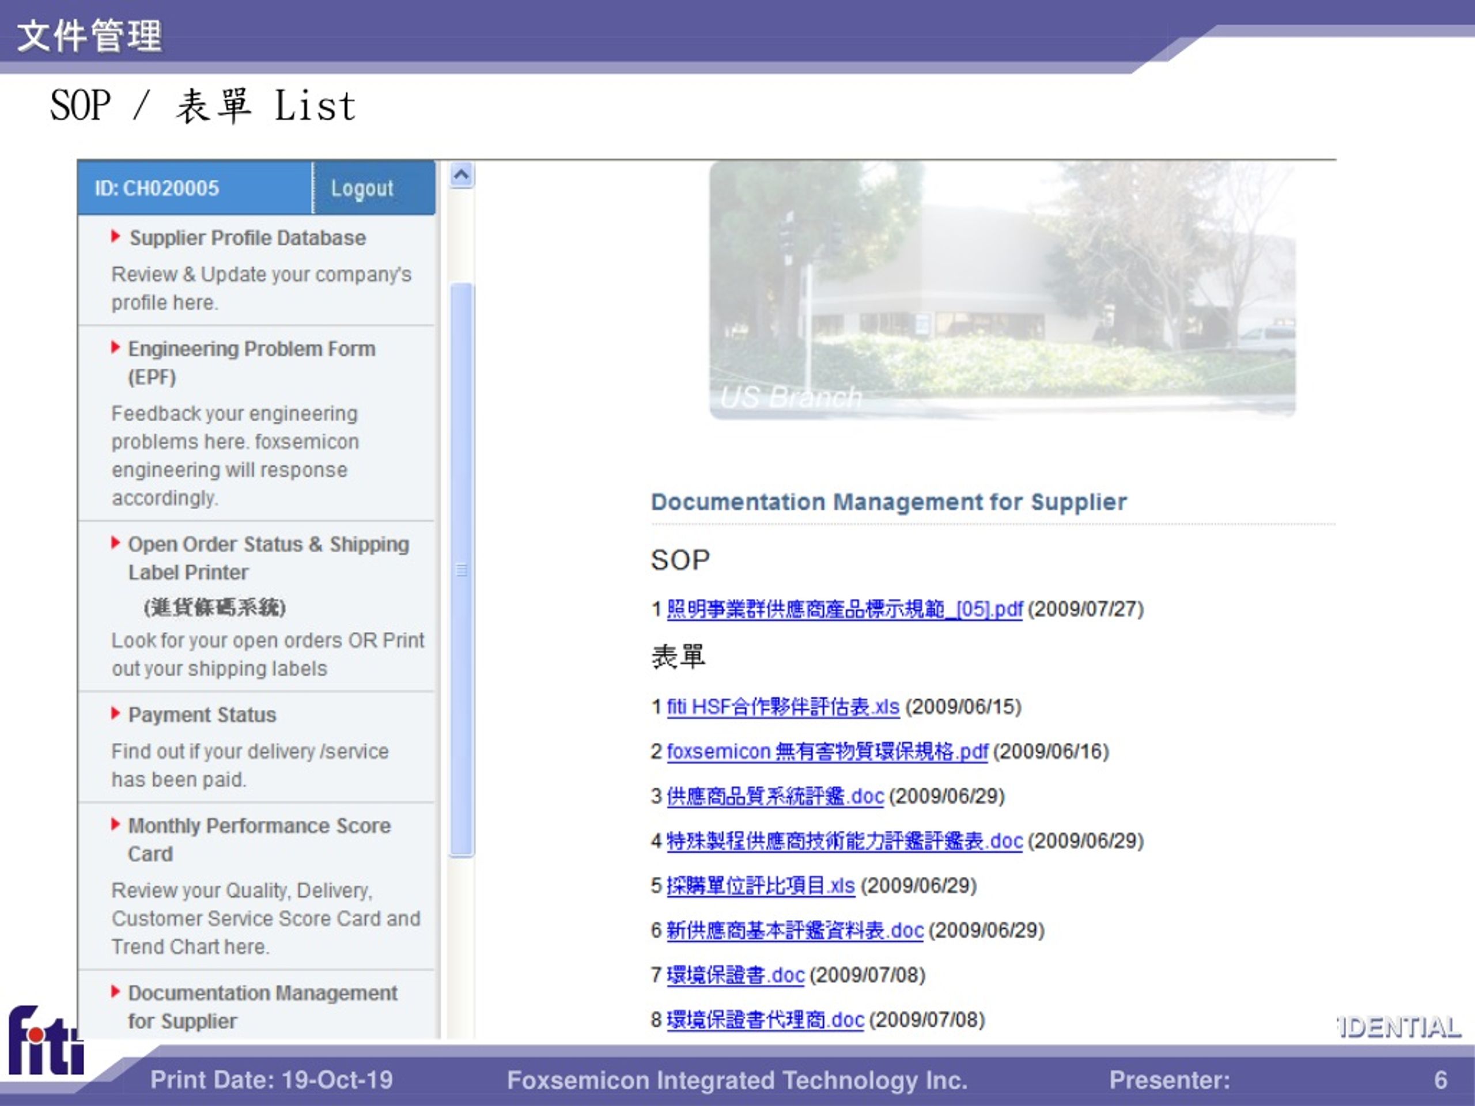
Task: Click the ID: CH020005 label
Action: coord(157,188)
